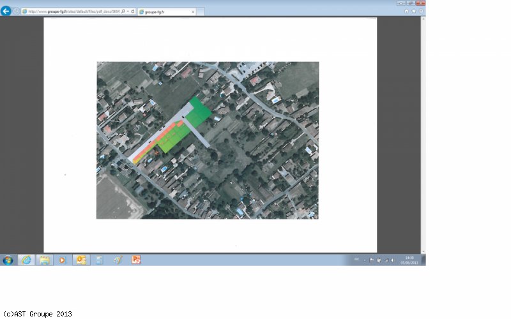The height and width of the screenshot is (319, 511).
Task: Open a new blank tab
Action: (201, 11)
